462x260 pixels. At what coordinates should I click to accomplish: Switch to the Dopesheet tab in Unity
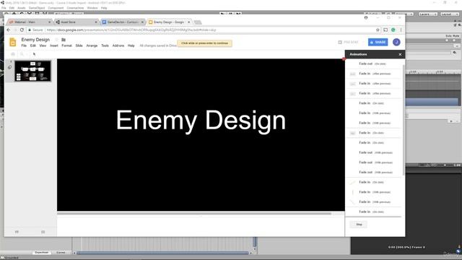pos(42,252)
